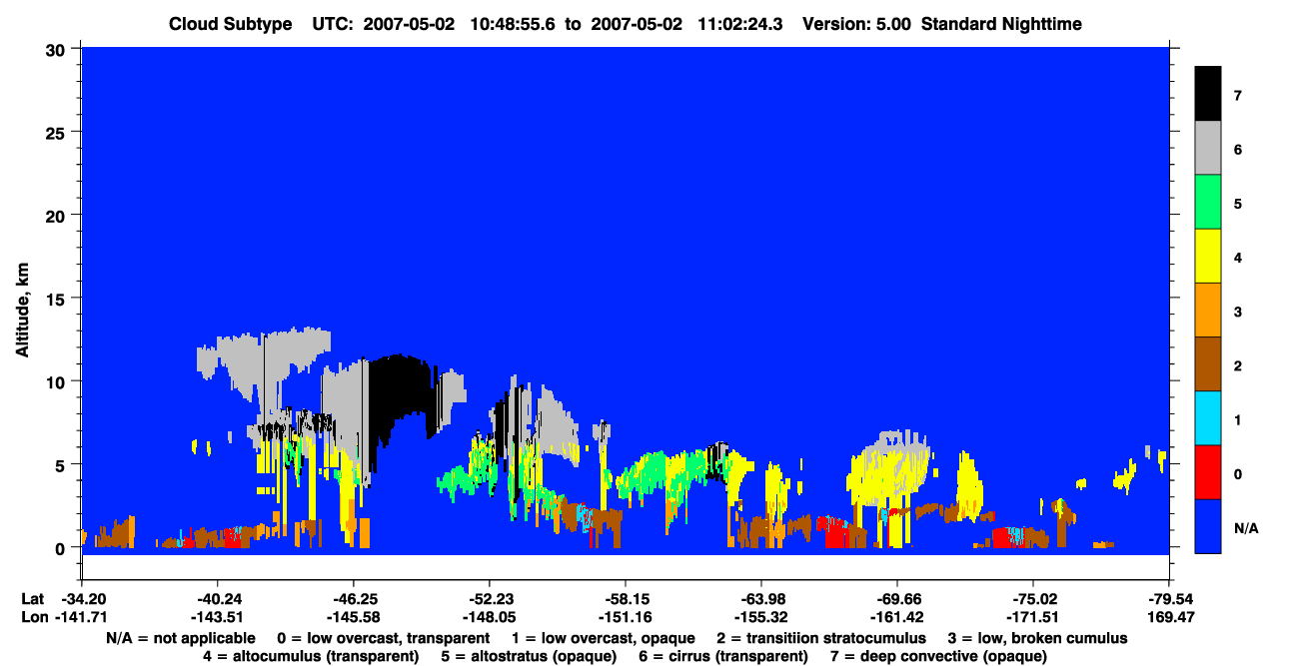The image size is (1299, 666).
Task: Click latitude value '-40.24'
Action: (217, 598)
